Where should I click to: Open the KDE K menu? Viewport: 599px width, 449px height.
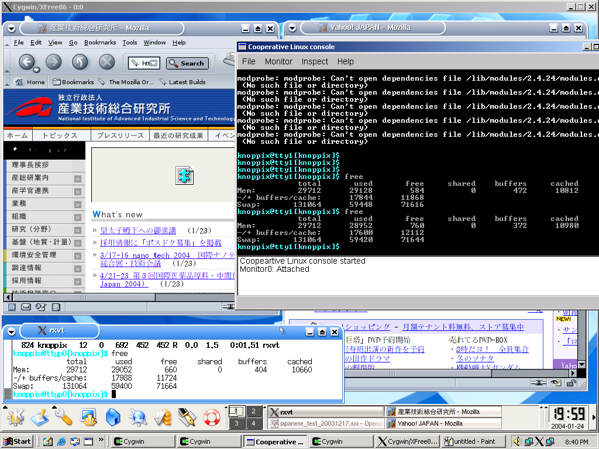click(x=15, y=417)
